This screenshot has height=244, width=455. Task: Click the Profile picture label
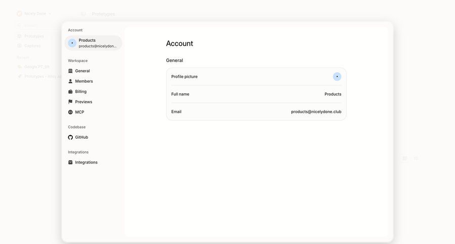tap(184, 77)
